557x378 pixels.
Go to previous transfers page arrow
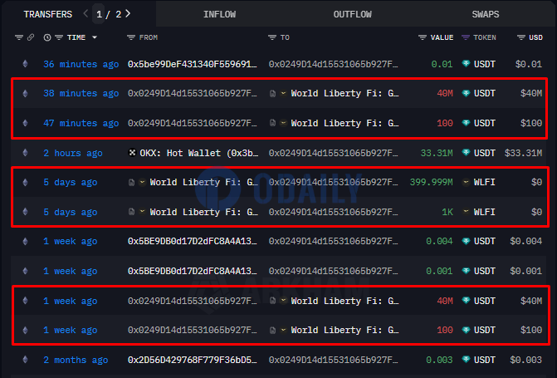[86, 14]
